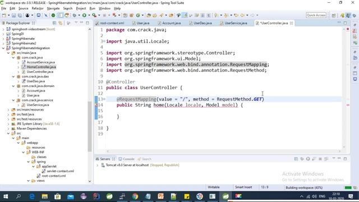Image resolution: width=359 pixels, height=202 pixels.
Task: Open the Google Chrome taskbar icon
Action: pyautogui.click(x=135, y=196)
